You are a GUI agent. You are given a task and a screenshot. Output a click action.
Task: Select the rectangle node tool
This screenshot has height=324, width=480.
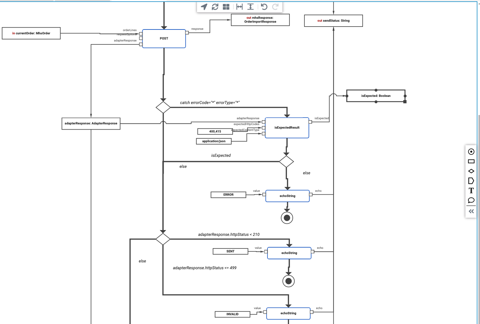(x=471, y=161)
